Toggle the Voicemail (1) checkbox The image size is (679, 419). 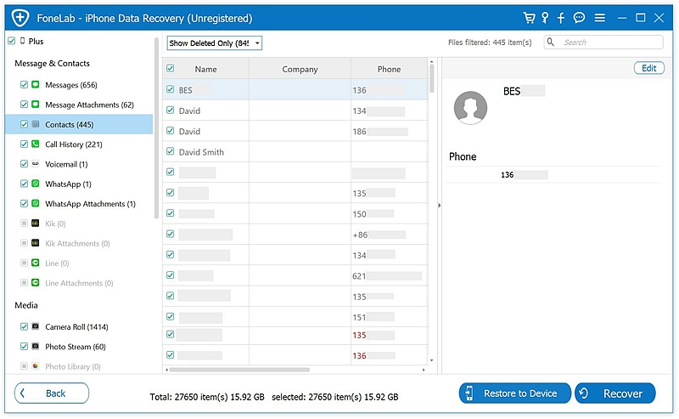pyautogui.click(x=25, y=164)
